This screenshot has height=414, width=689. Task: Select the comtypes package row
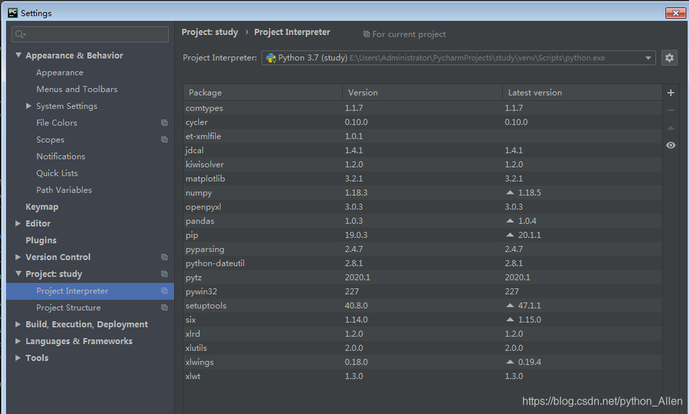423,108
